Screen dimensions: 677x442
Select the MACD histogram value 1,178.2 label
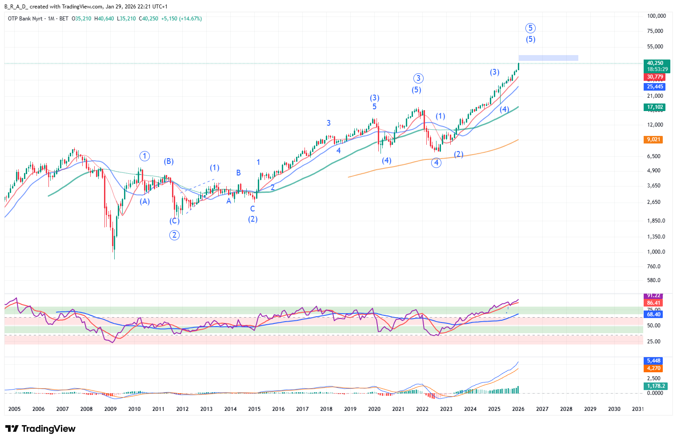[656, 386]
